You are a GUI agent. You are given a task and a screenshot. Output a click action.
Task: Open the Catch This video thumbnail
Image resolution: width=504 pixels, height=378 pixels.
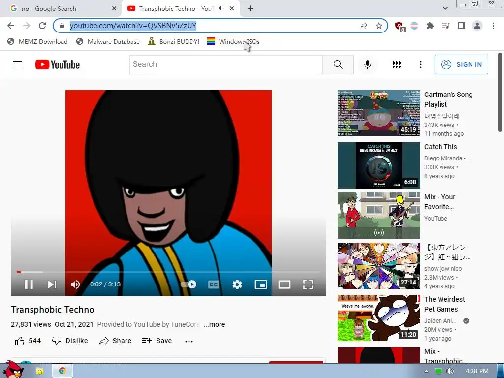click(378, 165)
